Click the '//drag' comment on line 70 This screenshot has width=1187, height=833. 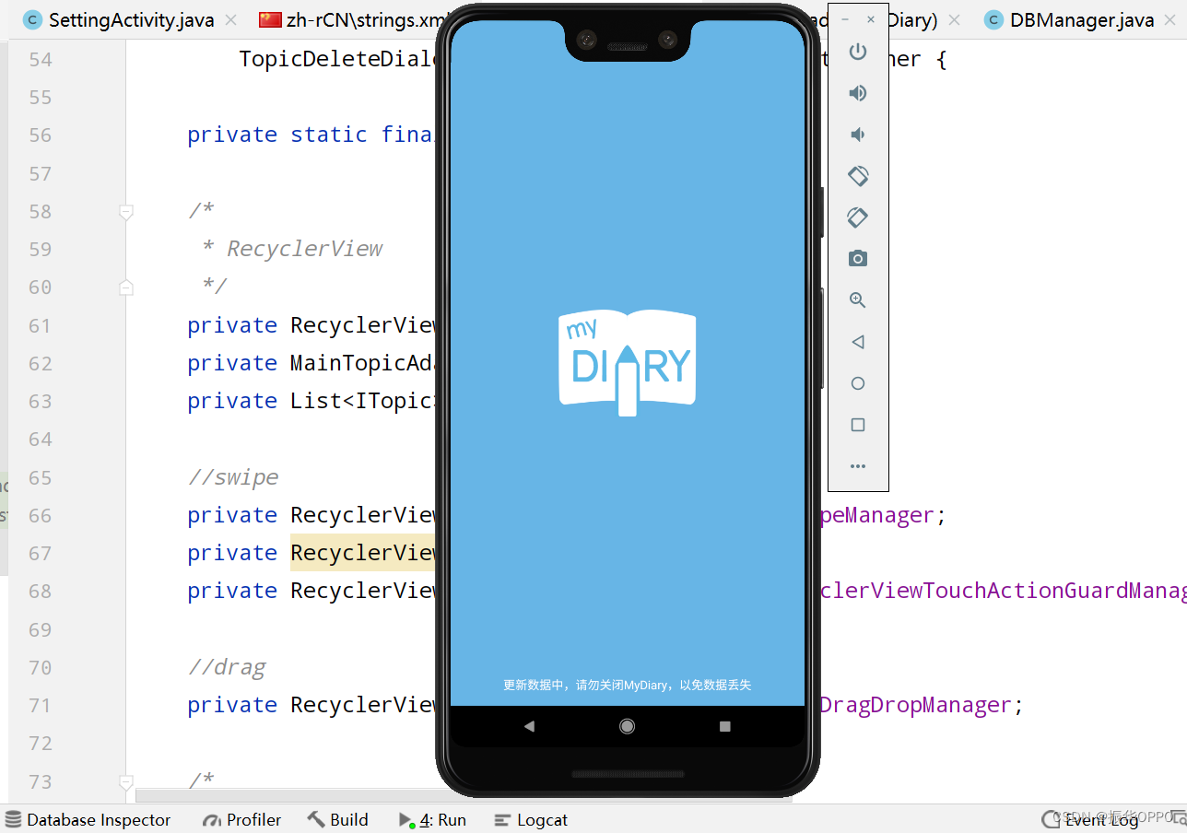coord(227,667)
